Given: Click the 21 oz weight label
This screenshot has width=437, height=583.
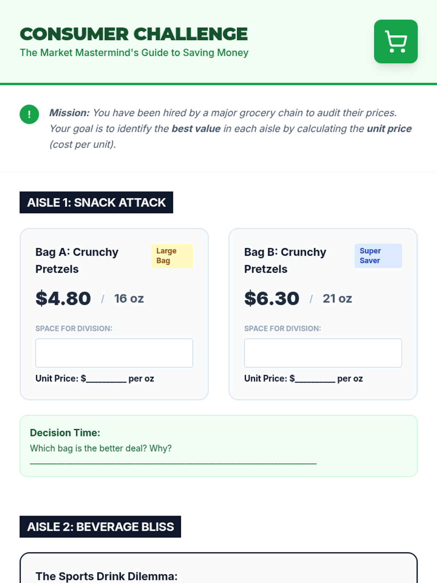Looking at the screenshot, I should coord(337,298).
